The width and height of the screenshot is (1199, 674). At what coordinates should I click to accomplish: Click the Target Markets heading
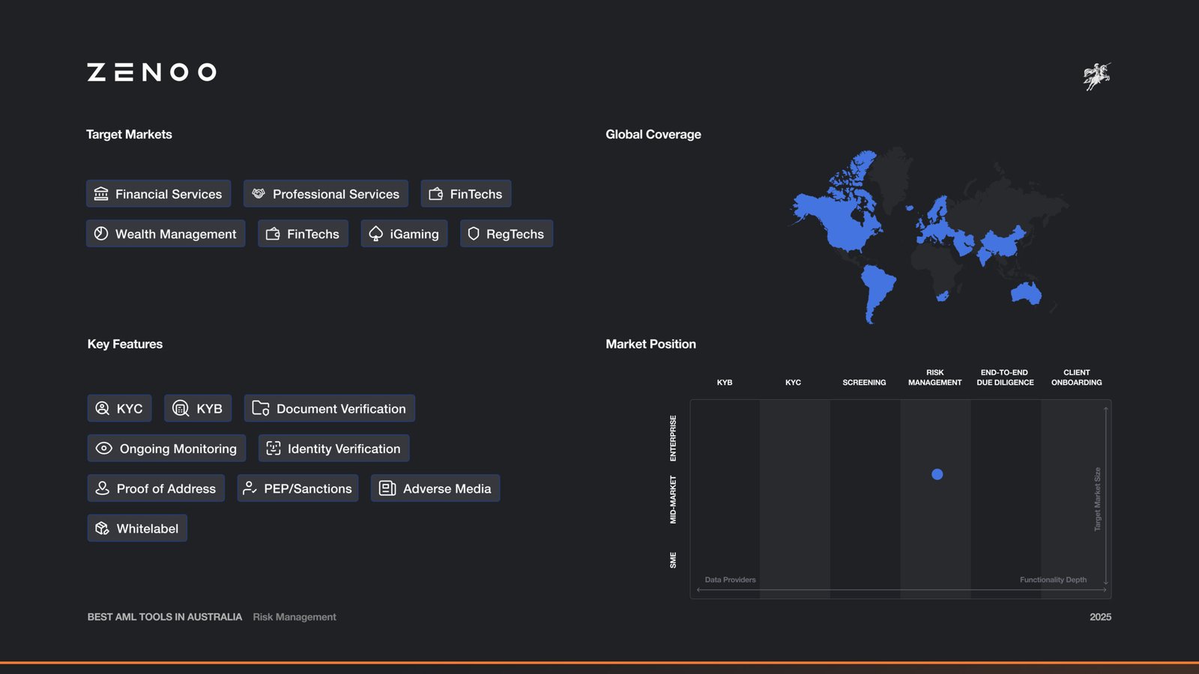(129, 134)
